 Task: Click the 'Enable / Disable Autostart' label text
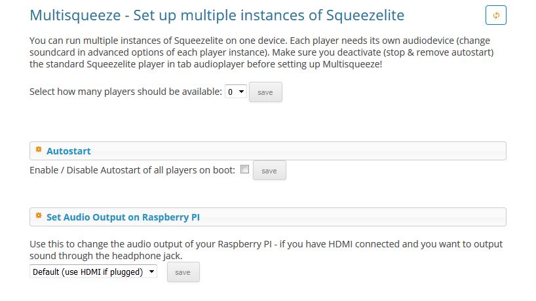(x=132, y=170)
